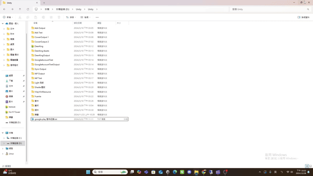
Task: Add a new tab in File Explorer
Action: 44,3
